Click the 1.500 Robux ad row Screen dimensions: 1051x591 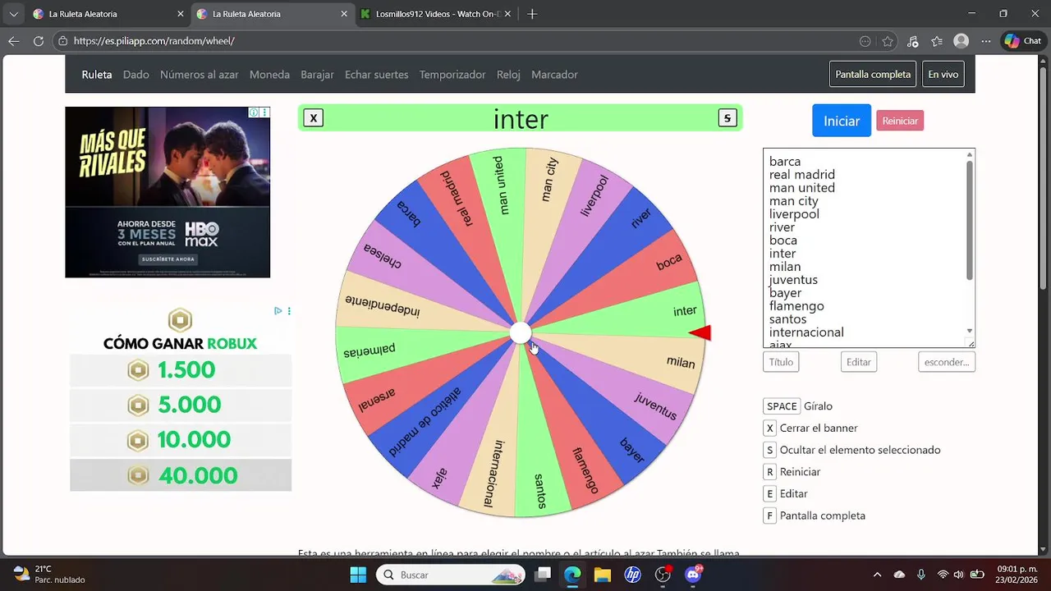(x=181, y=370)
